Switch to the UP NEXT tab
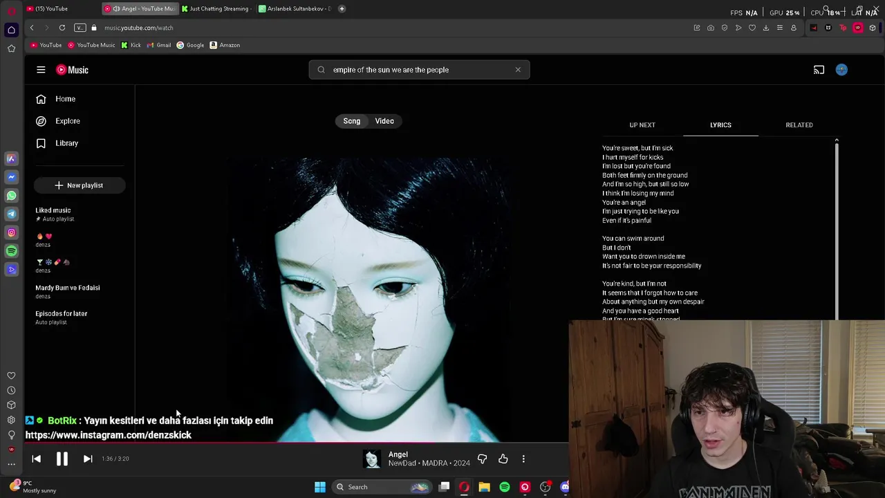 point(642,125)
